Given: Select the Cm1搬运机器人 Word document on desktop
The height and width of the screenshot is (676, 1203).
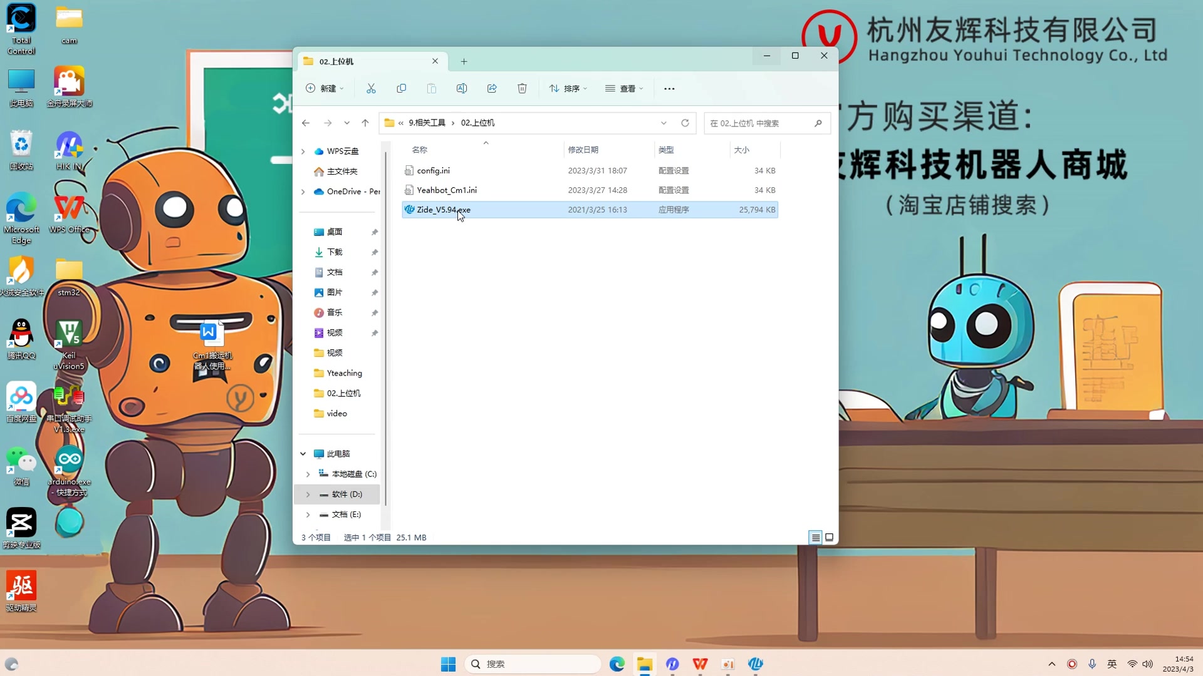Looking at the screenshot, I should (x=212, y=346).
